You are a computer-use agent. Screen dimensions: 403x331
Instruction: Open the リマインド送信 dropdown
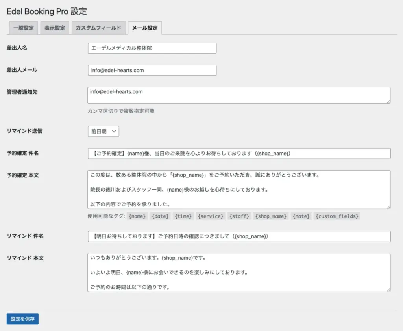(x=104, y=132)
